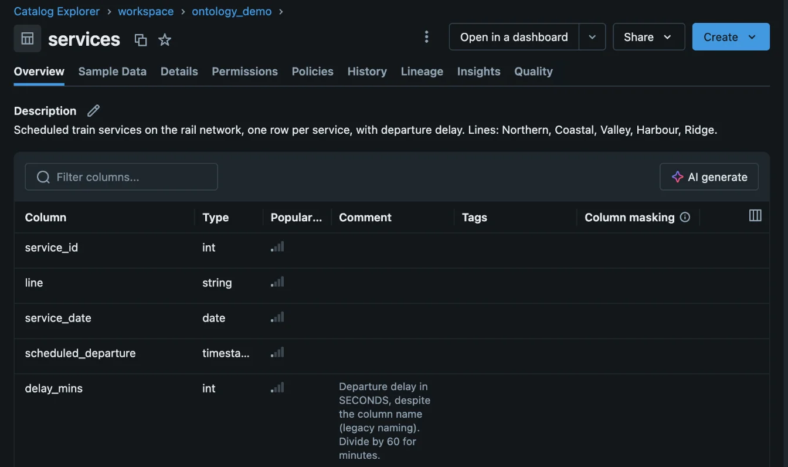Open the ontology_demo breadcrumb link
This screenshot has height=467, width=788.
232,12
